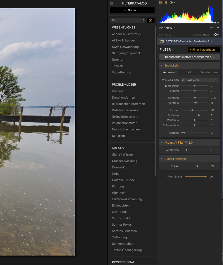This screenshot has width=223, height=265.
Task: Add a new layer with plus icon
Action: tap(218, 28)
